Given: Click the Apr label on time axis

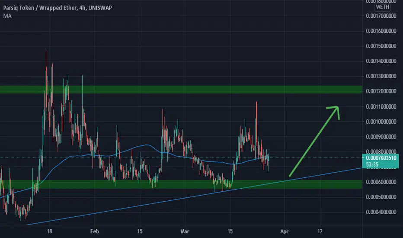Looking at the screenshot, I should click(x=284, y=232).
